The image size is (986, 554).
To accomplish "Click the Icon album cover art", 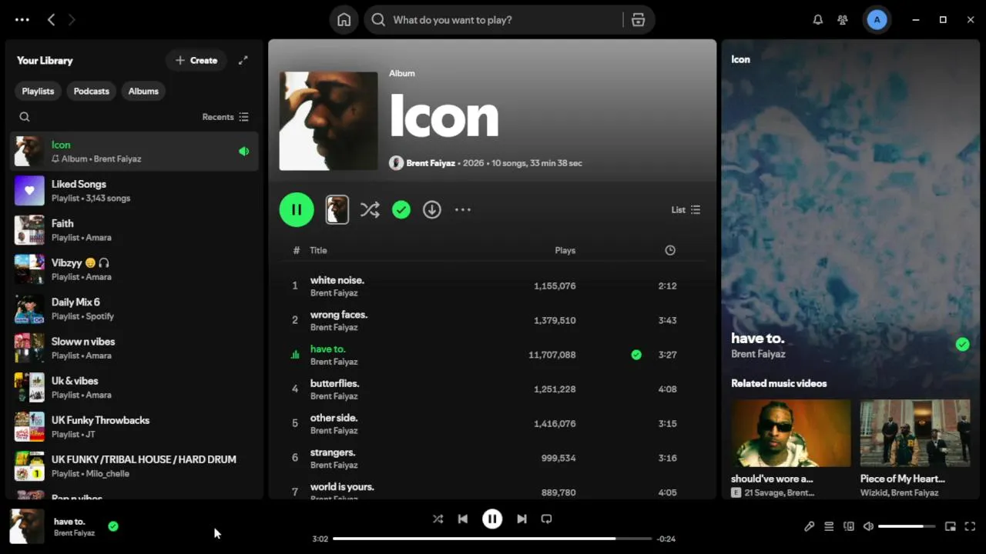I will pos(328,121).
